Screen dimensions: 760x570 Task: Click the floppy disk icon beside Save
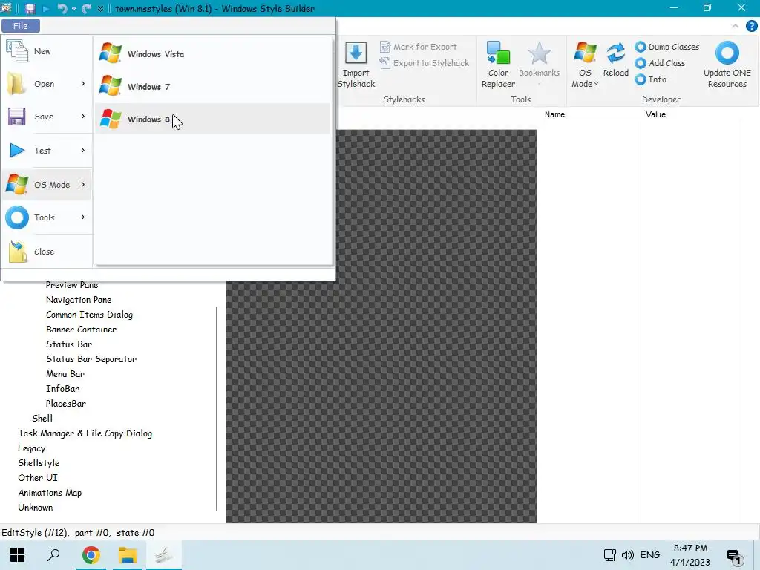click(17, 117)
